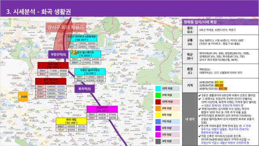Select the 122000 price cell

point(81,47)
